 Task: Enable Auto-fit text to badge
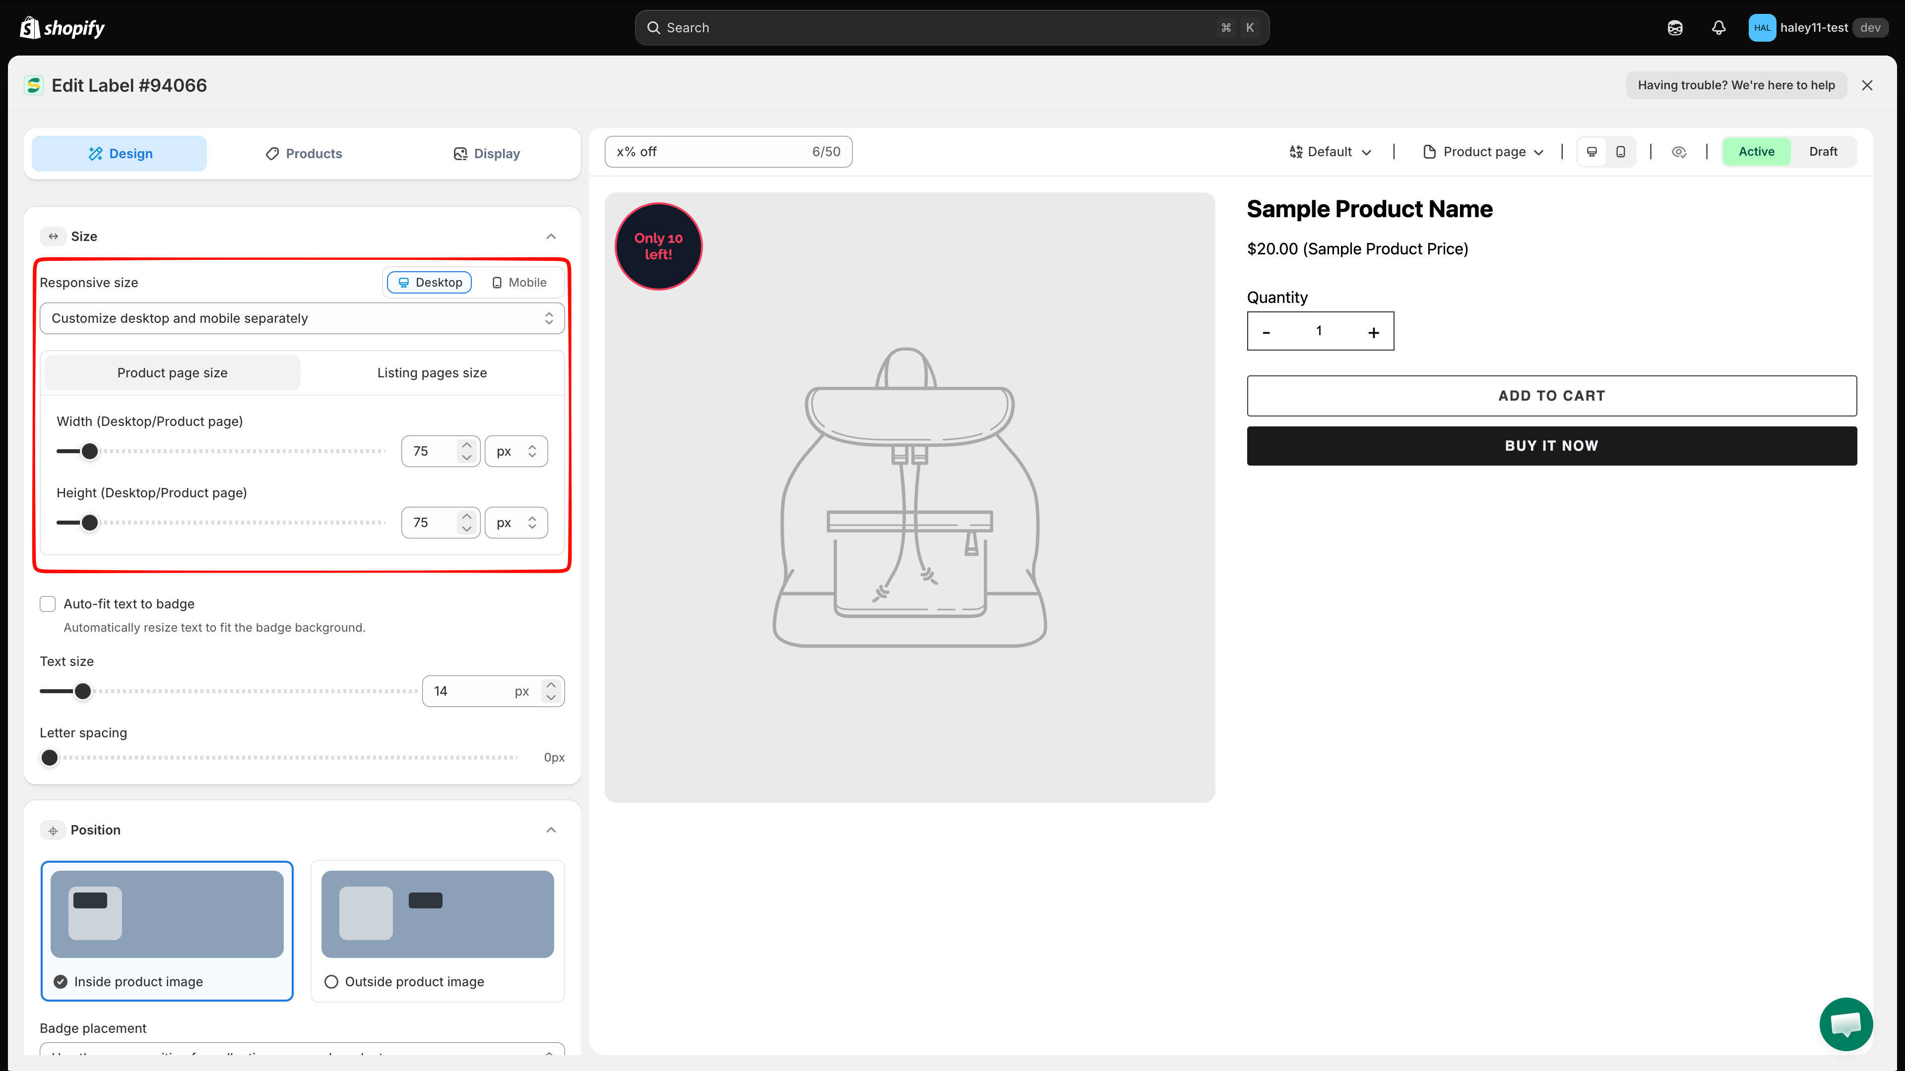[x=48, y=604]
